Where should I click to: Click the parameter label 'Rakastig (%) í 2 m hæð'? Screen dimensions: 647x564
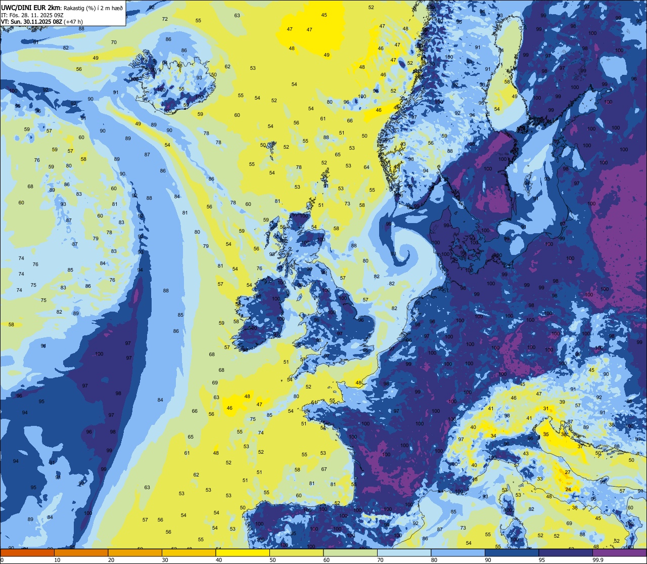tap(93, 8)
